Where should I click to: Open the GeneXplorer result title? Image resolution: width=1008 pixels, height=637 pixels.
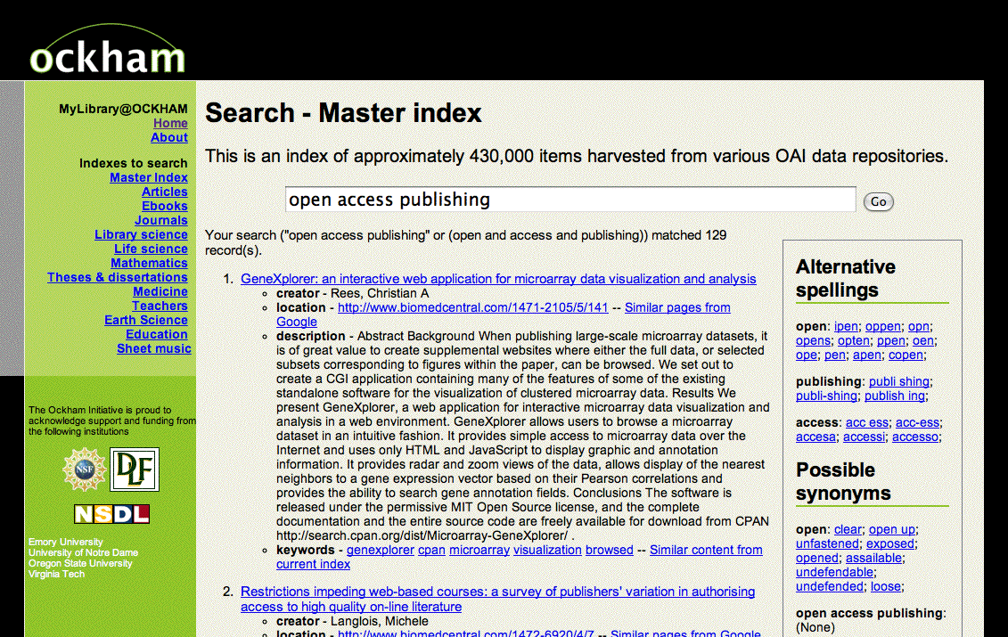pyautogui.click(x=498, y=279)
